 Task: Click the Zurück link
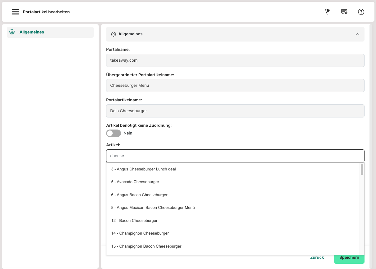tap(317, 258)
